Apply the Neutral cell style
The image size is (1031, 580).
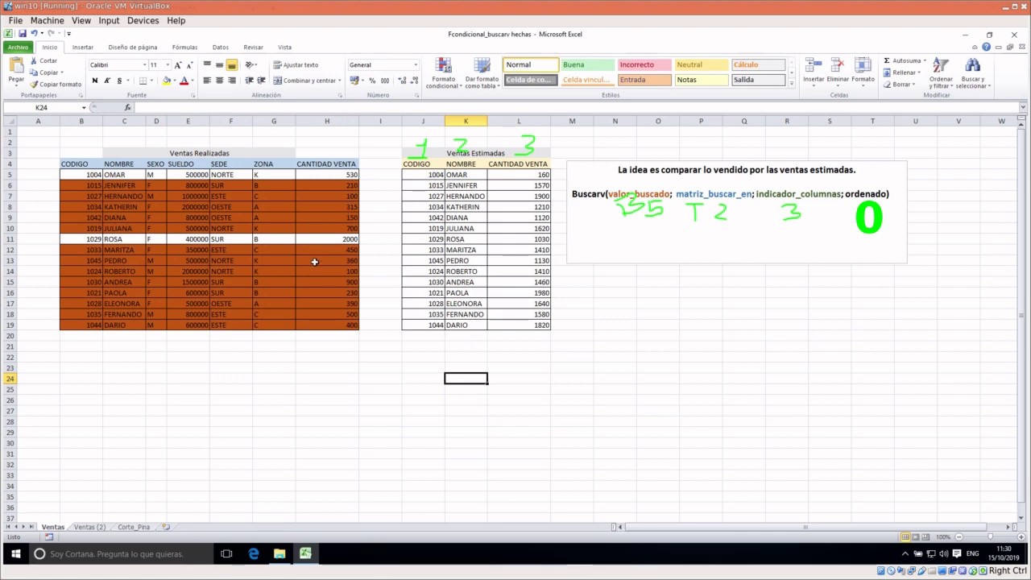pos(701,64)
